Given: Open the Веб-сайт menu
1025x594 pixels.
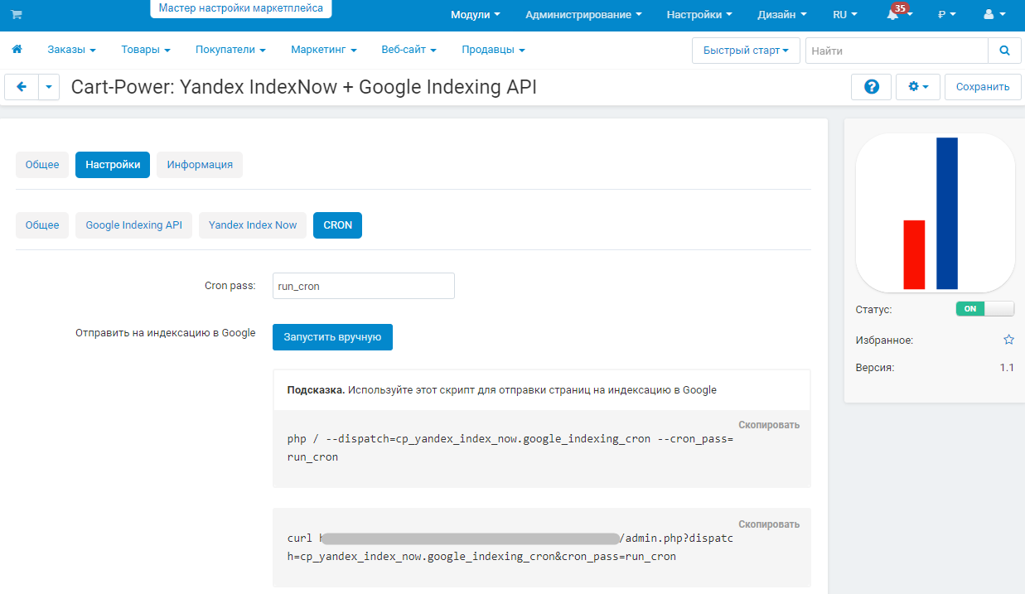Looking at the screenshot, I should coord(409,50).
